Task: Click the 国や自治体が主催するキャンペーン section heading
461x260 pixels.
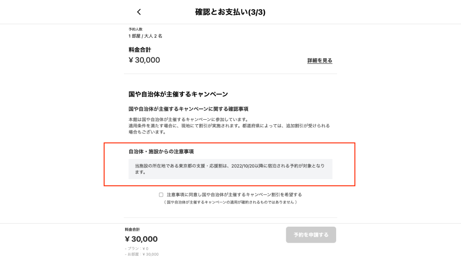Action: point(178,94)
